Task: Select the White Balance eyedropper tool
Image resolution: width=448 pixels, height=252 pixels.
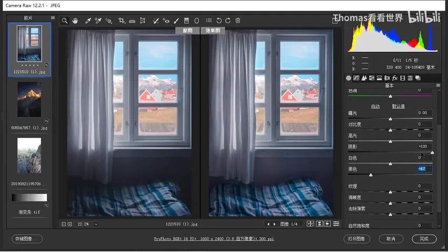Action: point(88,20)
